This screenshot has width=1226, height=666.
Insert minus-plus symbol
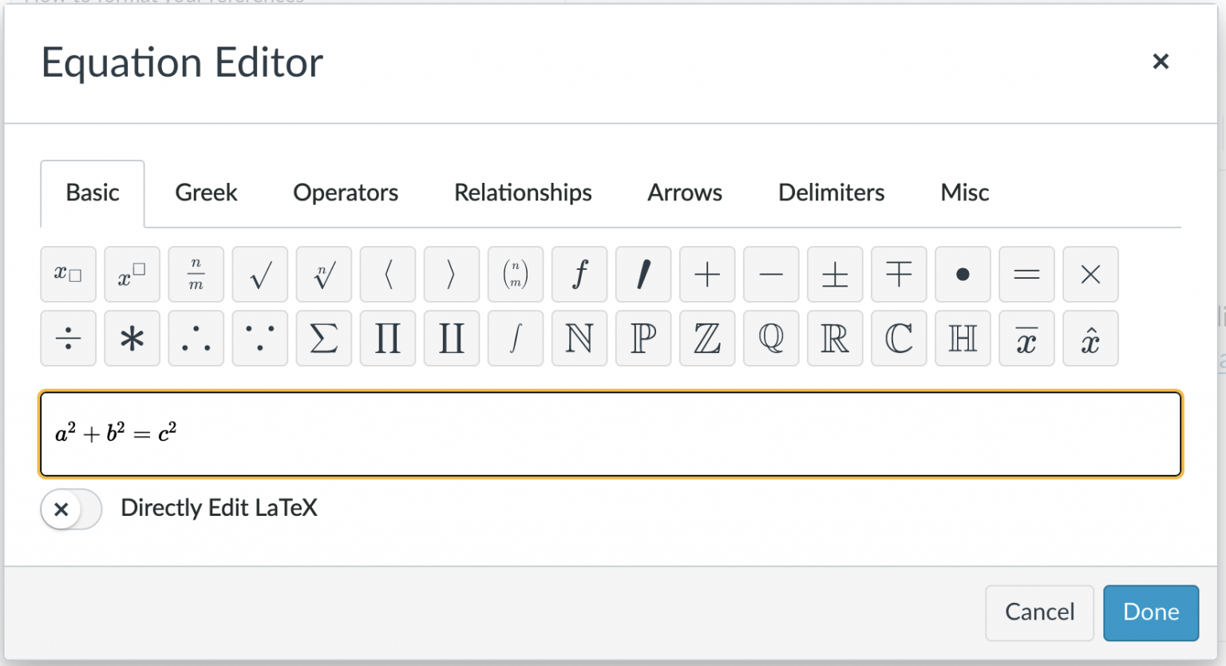899,275
